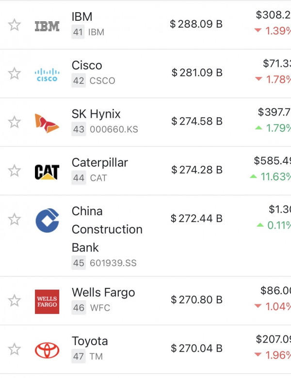This screenshot has width=291, height=378.
Task: Click IBM market cap $288.09 B
Action: click(x=196, y=24)
